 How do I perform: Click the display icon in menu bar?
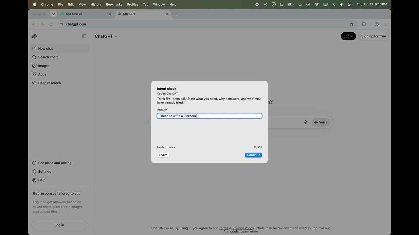tap(325, 4)
